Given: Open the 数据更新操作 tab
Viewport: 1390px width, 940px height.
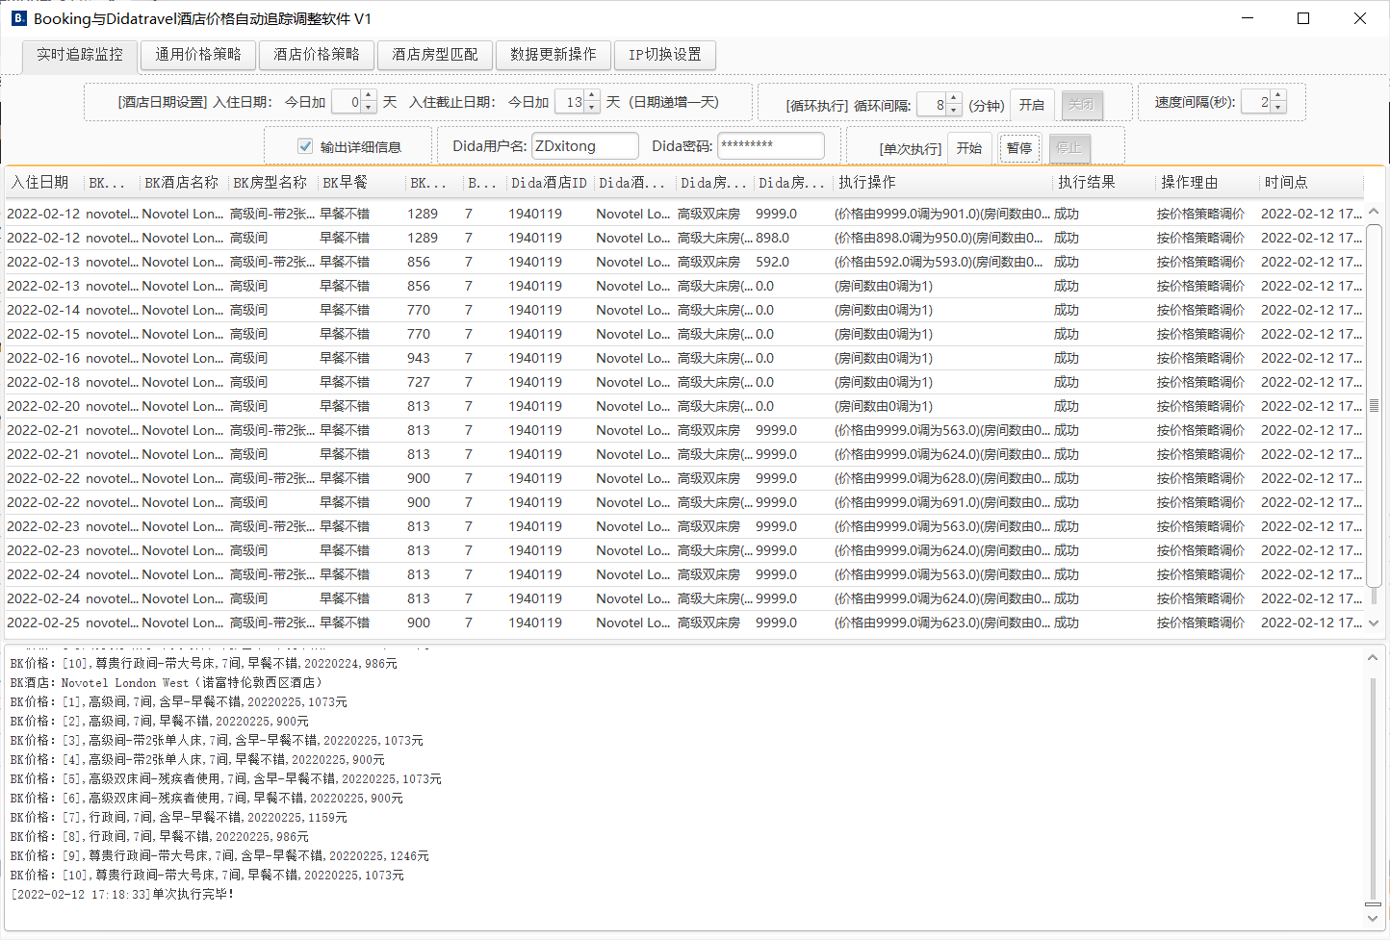Looking at the screenshot, I should [553, 55].
